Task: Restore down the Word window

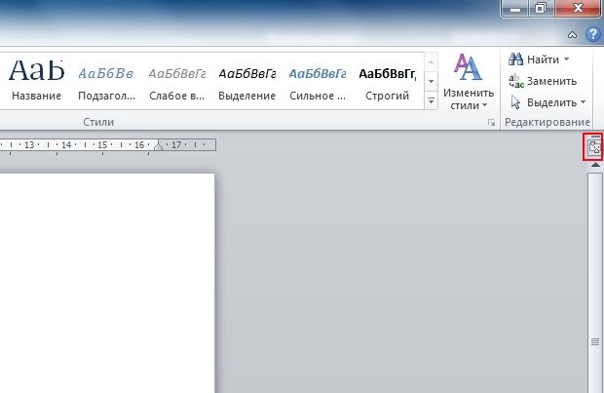Action: [541, 9]
